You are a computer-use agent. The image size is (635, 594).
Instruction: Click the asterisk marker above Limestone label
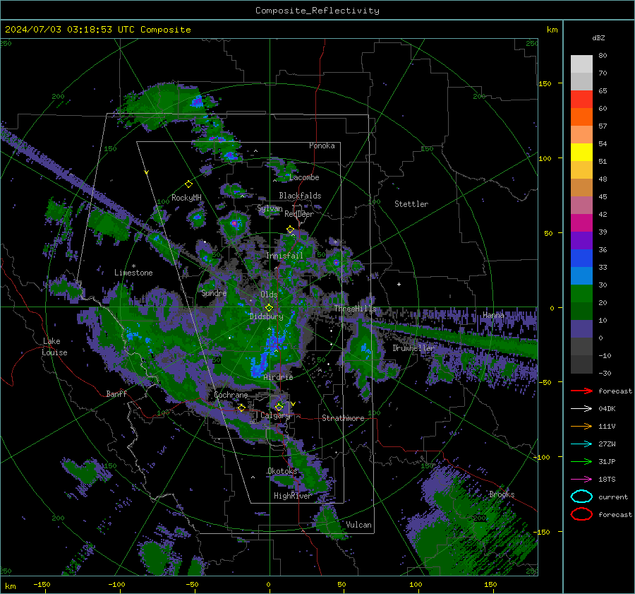click(x=133, y=266)
